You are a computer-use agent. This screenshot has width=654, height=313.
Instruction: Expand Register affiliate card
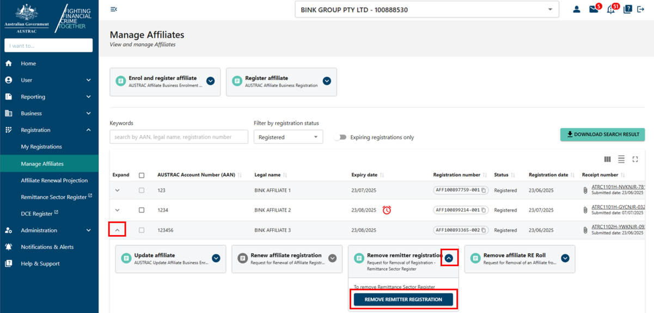click(327, 81)
